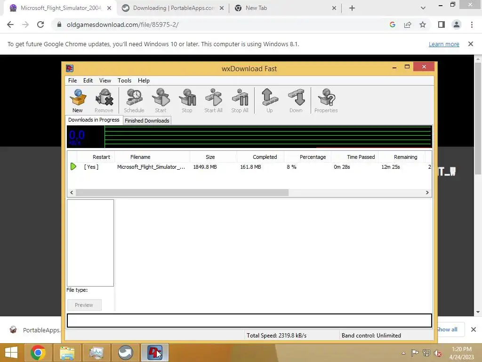482x362 pixels.
Task: Dismiss the Chrome update notice bar
Action: point(471,44)
